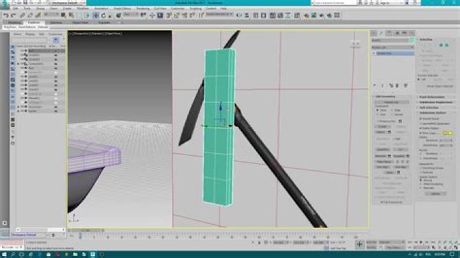Open the taskbar search icon
The image size is (460, 258).
tap(13, 254)
